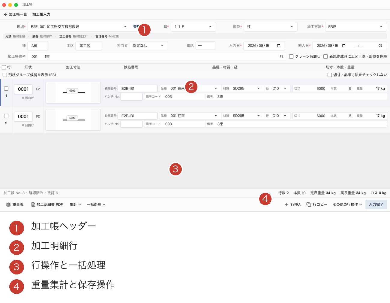Click row 1 備考コード 003 field
390x303 pixels.
(x=175, y=97)
